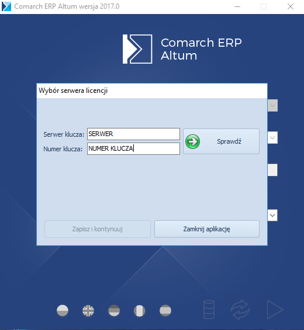This screenshot has width=304, height=330.
Task: Minimize the Comarch ERP Altum window
Action: [237, 6]
